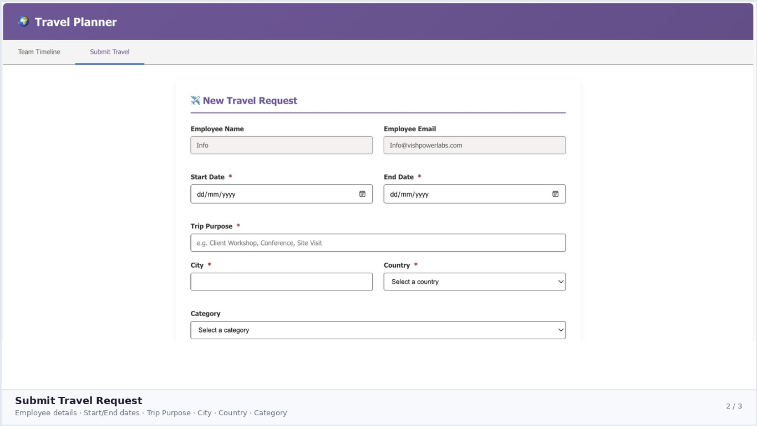This screenshot has height=426, width=757.
Task: Click the City input field
Action: coord(281,281)
